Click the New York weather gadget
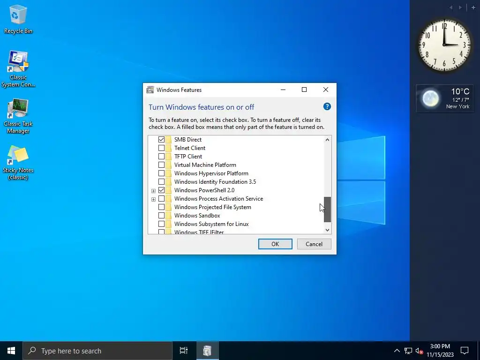 444,98
